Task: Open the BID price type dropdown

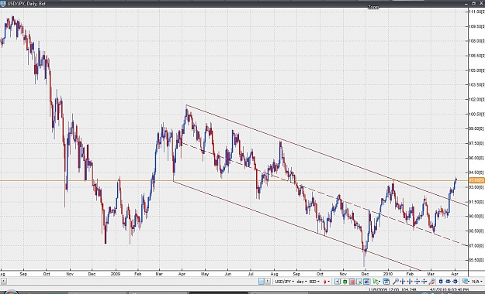Action: pyautogui.click(x=314, y=282)
